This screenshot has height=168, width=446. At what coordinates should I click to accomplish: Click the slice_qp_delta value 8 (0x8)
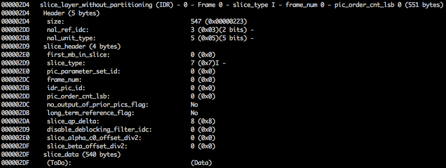point(203,122)
